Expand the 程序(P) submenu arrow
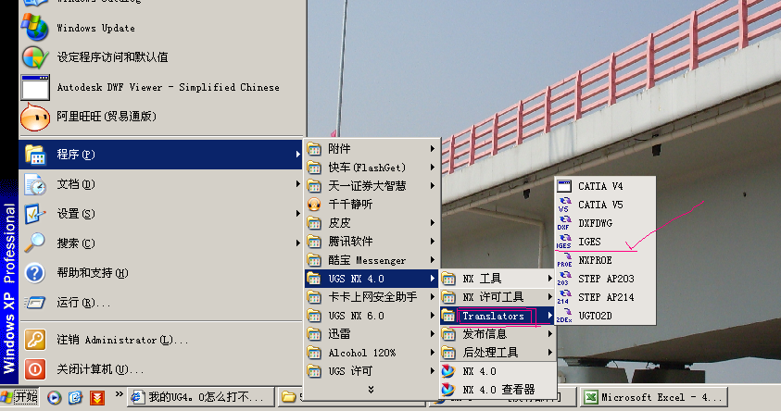Screen dimensions: 781x411 click(x=297, y=155)
